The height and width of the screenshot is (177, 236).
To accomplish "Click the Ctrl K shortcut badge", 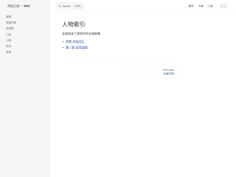I will [78, 6].
